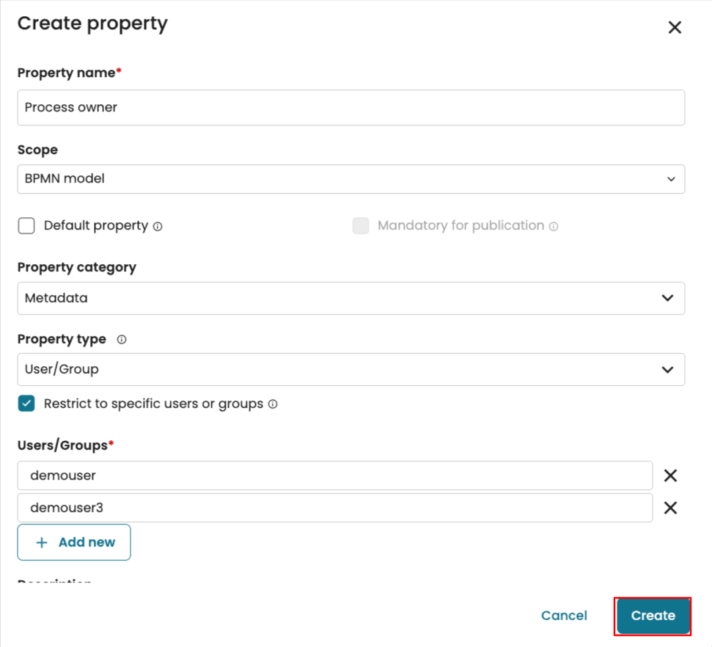712x647 pixels.
Task: Click the plus icon in Add new
Action: [42, 543]
